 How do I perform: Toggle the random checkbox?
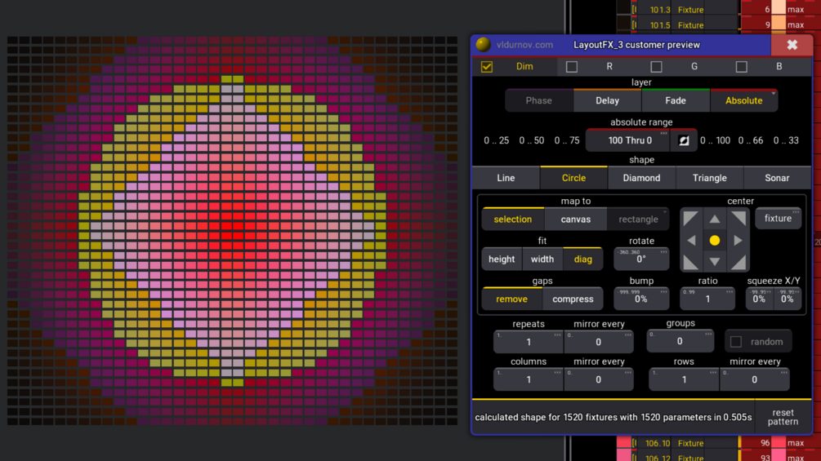point(736,342)
